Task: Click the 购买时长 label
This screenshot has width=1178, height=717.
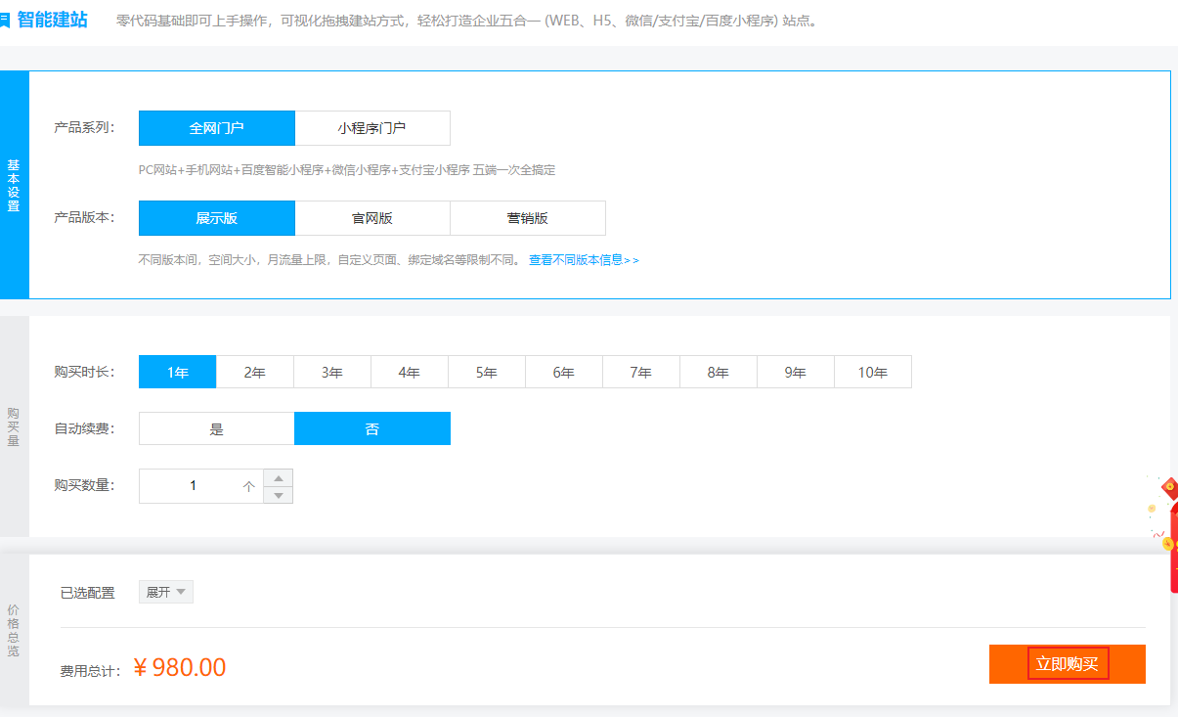Action: (85, 372)
